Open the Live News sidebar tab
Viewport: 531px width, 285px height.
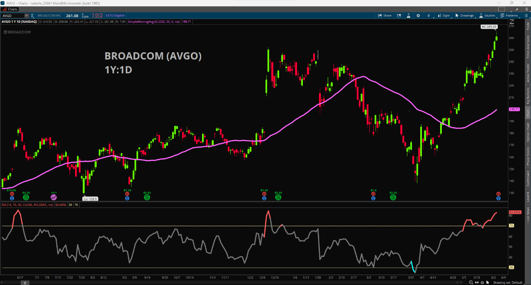pos(528,213)
